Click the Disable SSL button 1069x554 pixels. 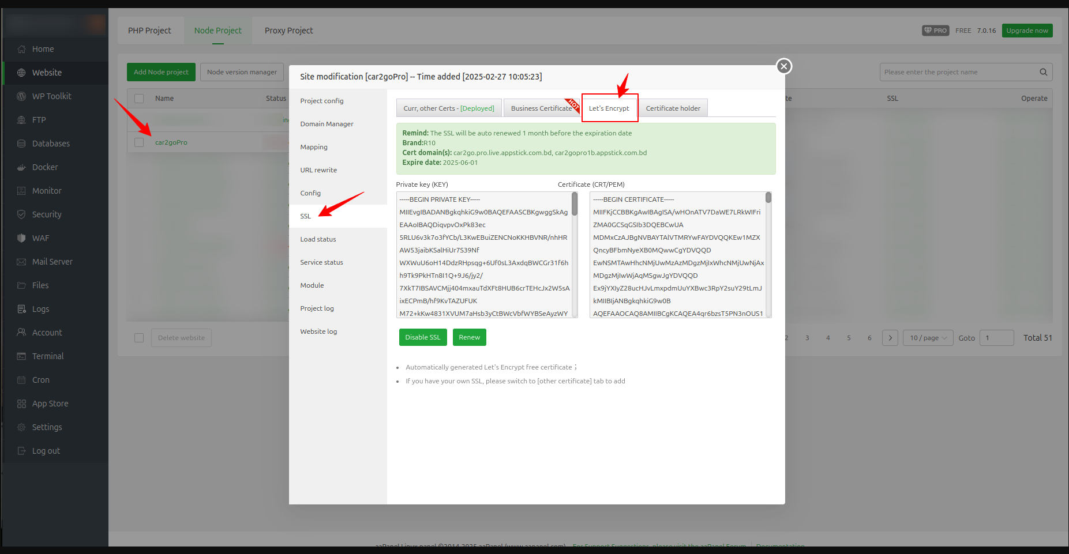(x=423, y=337)
